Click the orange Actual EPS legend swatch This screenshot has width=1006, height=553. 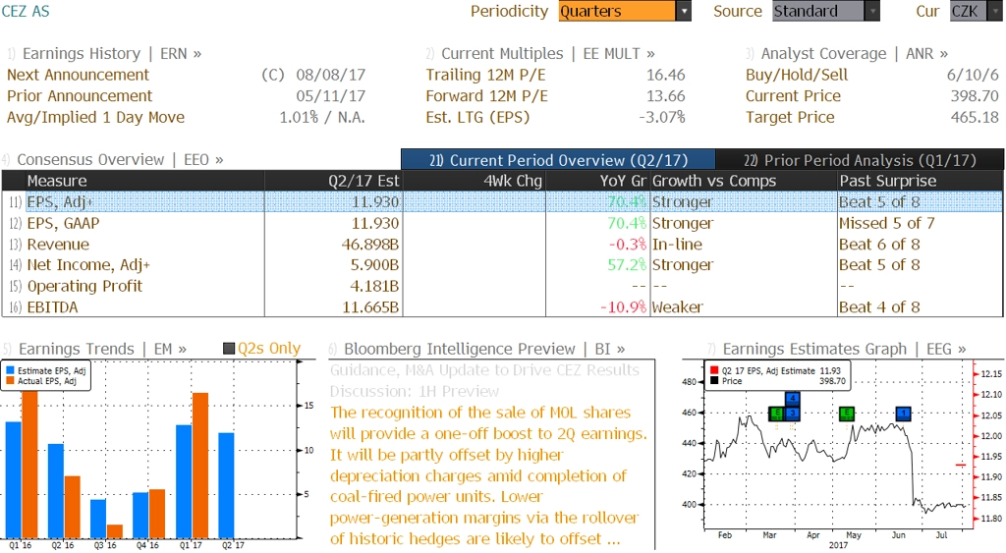click(x=10, y=381)
